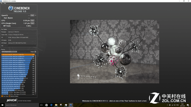This screenshot has width=191, height=107.
Task: Select ranking row 20 Intel Celeron N3150
Action: click(18, 92)
